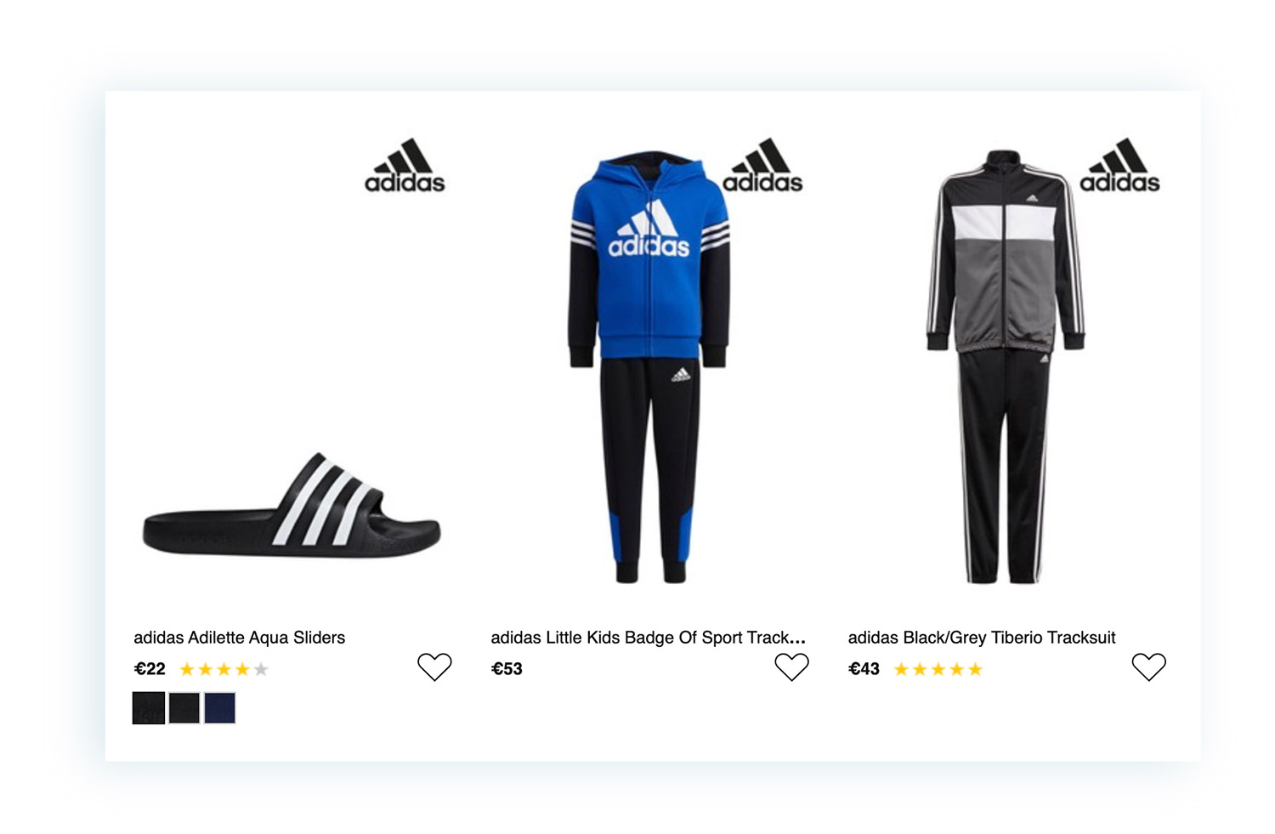Click the €43 price label
The width and height of the screenshot is (1275, 834).
864,669
